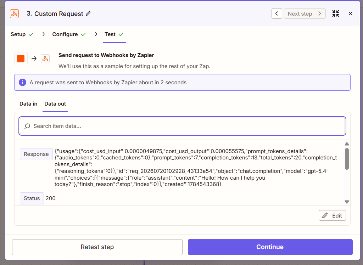Click the "3. Custom Request" step title
Screen dimensions: 363x265
coord(55,14)
